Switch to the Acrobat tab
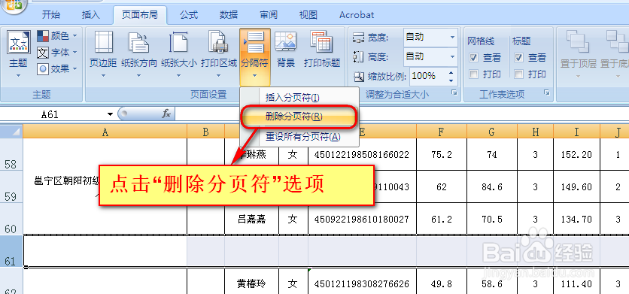The image size is (629, 294). click(357, 15)
